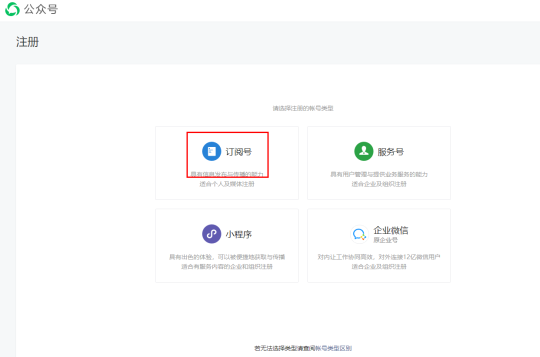
Task: Select the 企业微信 account type title
Action: 390,230
